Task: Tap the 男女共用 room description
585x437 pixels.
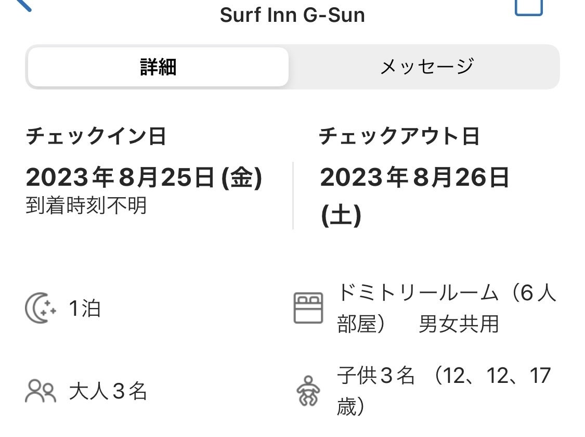Action: click(x=458, y=324)
